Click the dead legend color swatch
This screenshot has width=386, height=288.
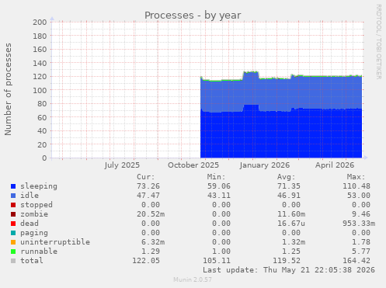click(x=13, y=224)
